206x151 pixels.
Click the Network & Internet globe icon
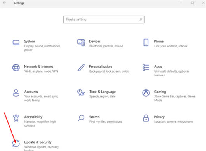16,68
